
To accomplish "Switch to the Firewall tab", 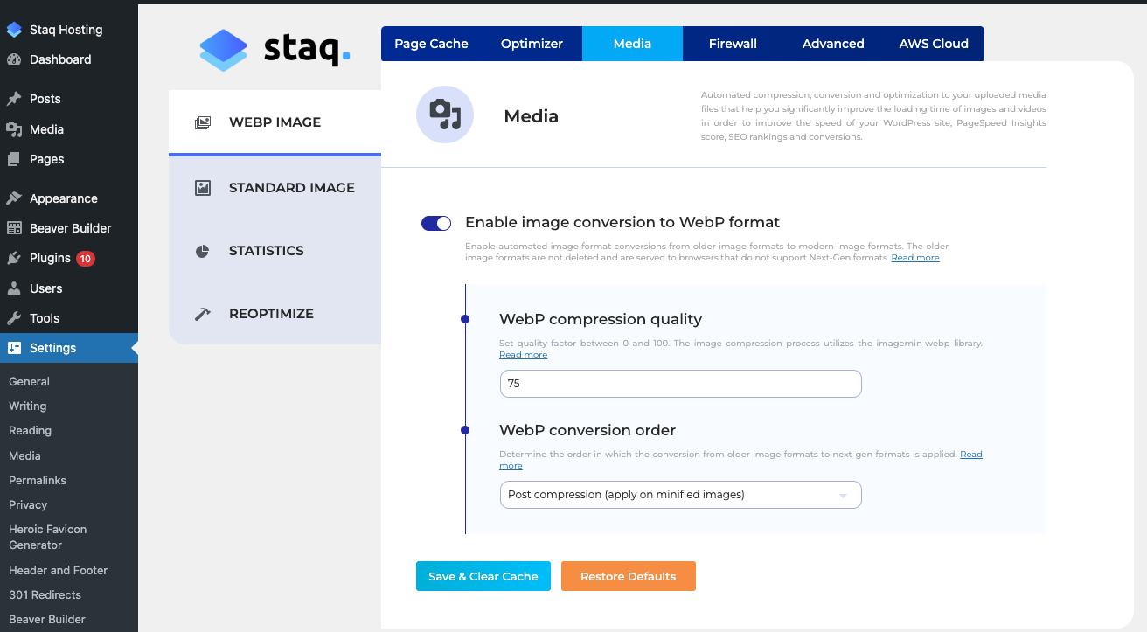I will pos(733,43).
